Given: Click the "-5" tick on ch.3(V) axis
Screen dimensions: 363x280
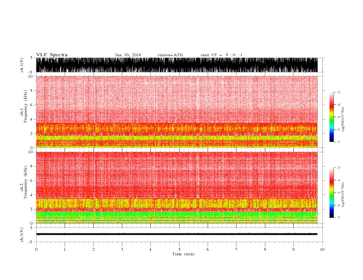Looking at the screenshot, I should pos(31,242).
